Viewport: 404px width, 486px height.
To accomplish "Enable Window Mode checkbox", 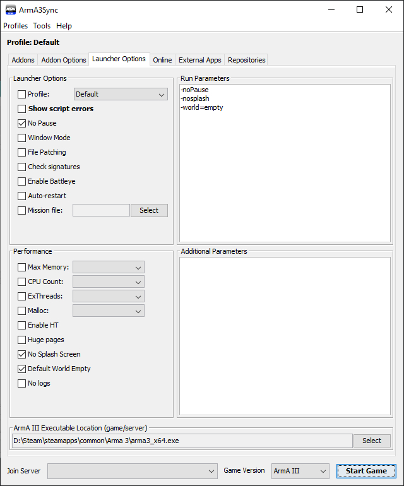I will click(22, 138).
